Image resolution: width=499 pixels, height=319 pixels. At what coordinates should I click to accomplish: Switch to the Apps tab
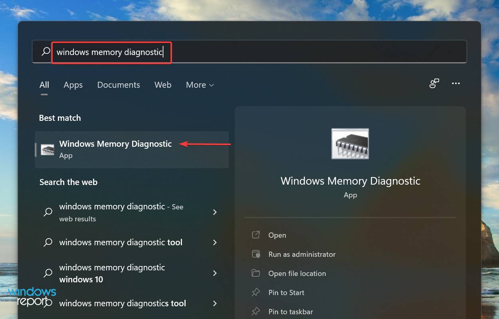point(73,85)
